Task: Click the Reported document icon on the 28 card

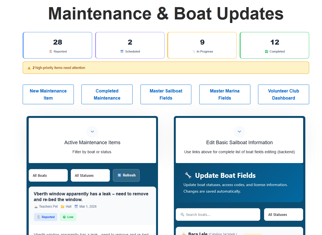Action: (51, 51)
